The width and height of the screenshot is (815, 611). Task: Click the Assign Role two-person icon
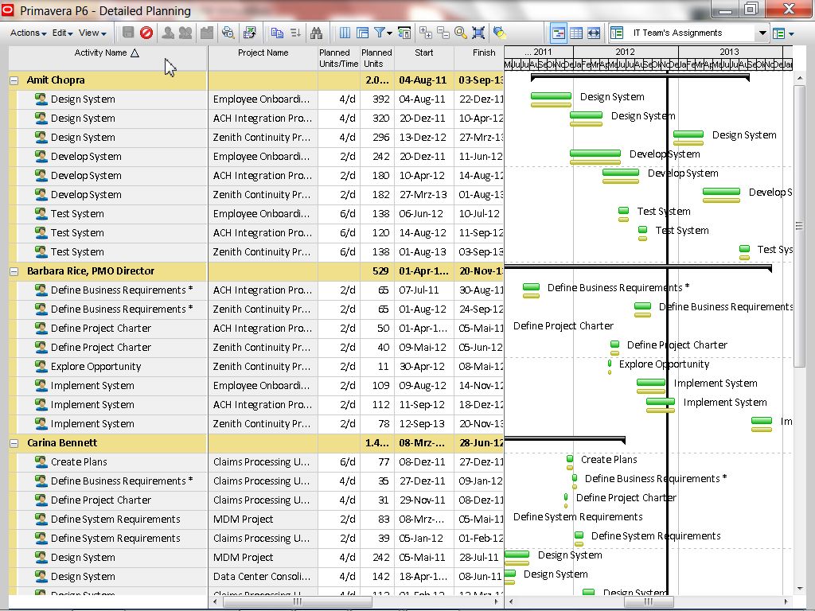185,33
